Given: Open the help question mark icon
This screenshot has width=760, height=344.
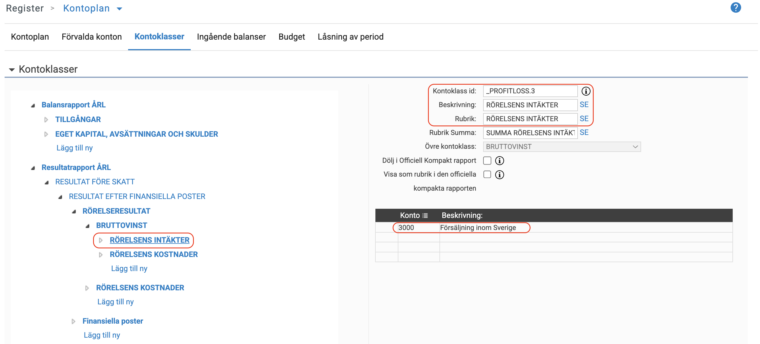Looking at the screenshot, I should click(x=736, y=8).
